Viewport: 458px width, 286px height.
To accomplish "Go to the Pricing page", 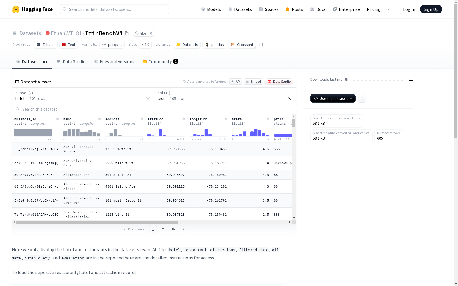I will 374,9.
